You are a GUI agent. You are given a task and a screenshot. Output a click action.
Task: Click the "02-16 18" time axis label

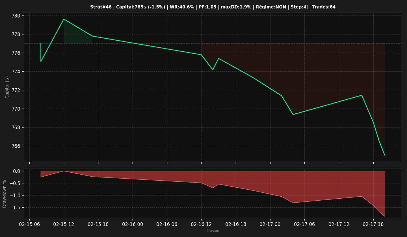pyautogui.click(x=236, y=224)
